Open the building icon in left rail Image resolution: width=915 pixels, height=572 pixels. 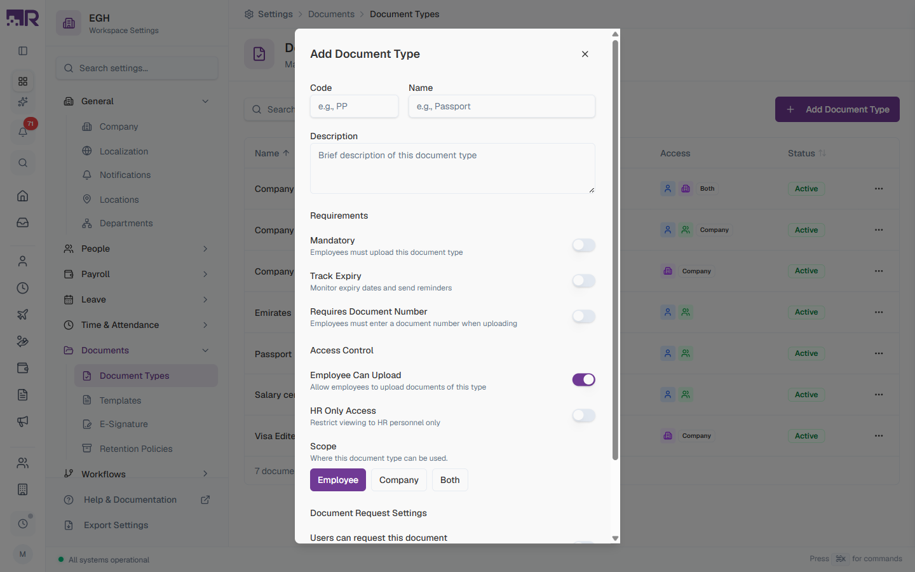23,489
